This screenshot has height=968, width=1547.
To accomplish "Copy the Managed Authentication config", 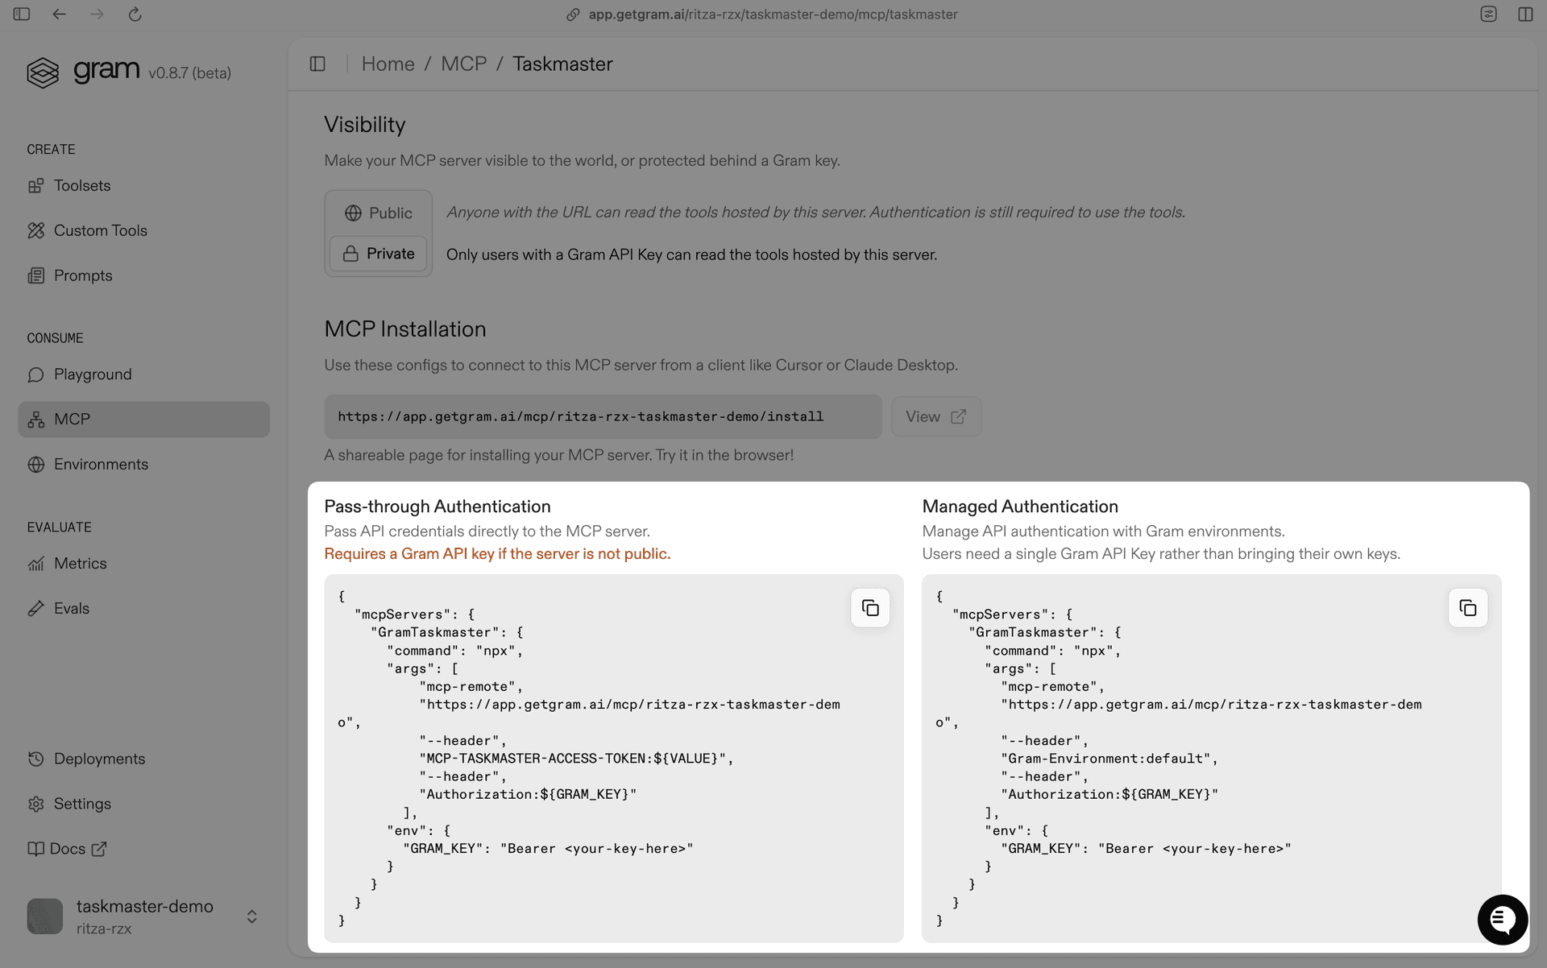I will click(1468, 608).
